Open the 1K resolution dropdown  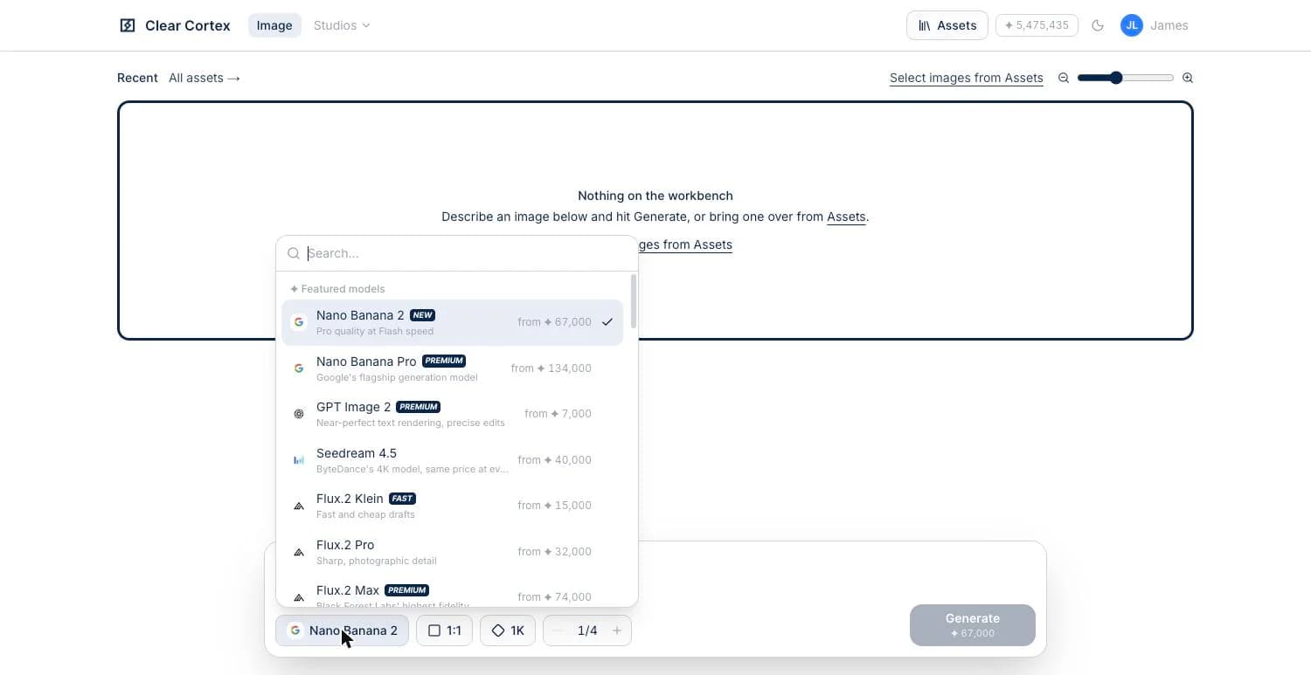[508, 630]
